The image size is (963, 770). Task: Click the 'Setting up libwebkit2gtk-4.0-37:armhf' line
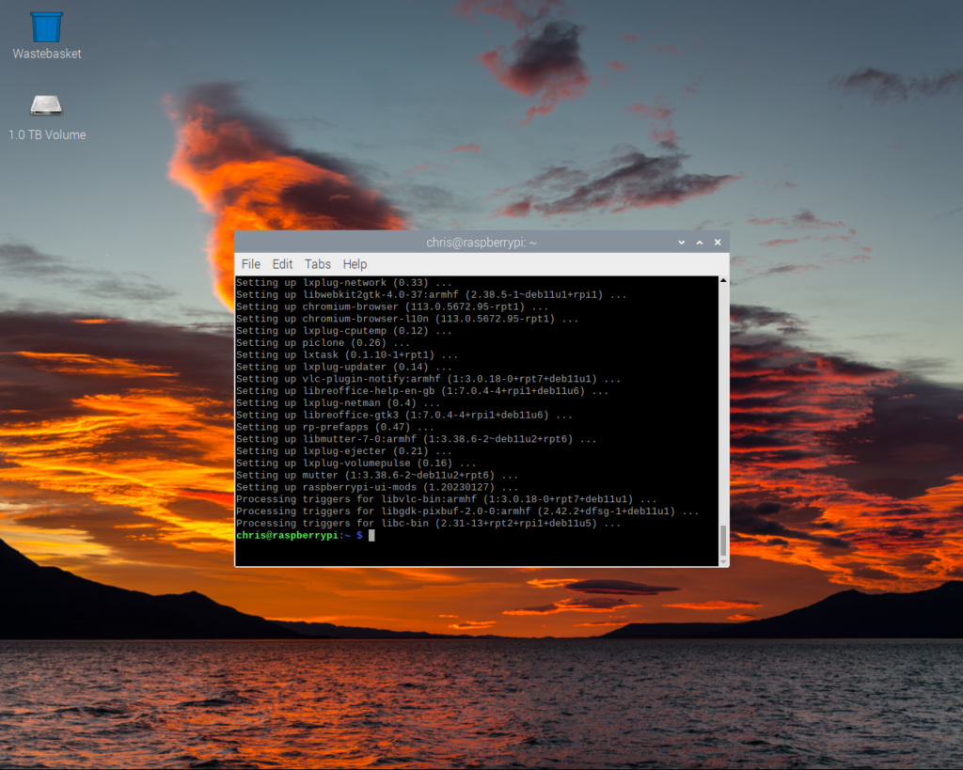pyautogui.click(x=431, y=294)
